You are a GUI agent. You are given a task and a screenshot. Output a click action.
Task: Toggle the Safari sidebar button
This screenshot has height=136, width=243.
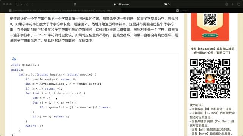(x=17, y=4)
